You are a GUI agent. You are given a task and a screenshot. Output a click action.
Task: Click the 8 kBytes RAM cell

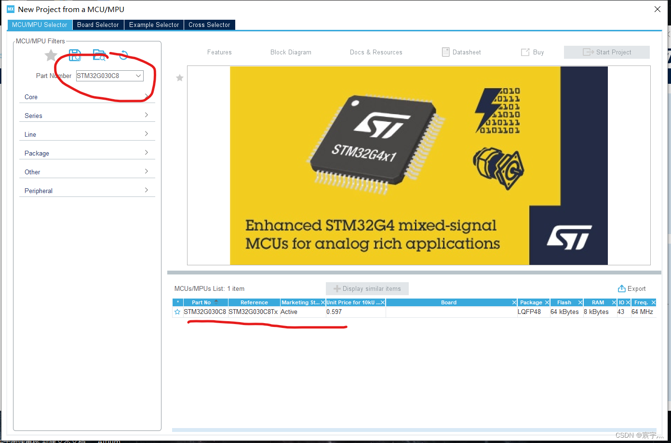600,312
